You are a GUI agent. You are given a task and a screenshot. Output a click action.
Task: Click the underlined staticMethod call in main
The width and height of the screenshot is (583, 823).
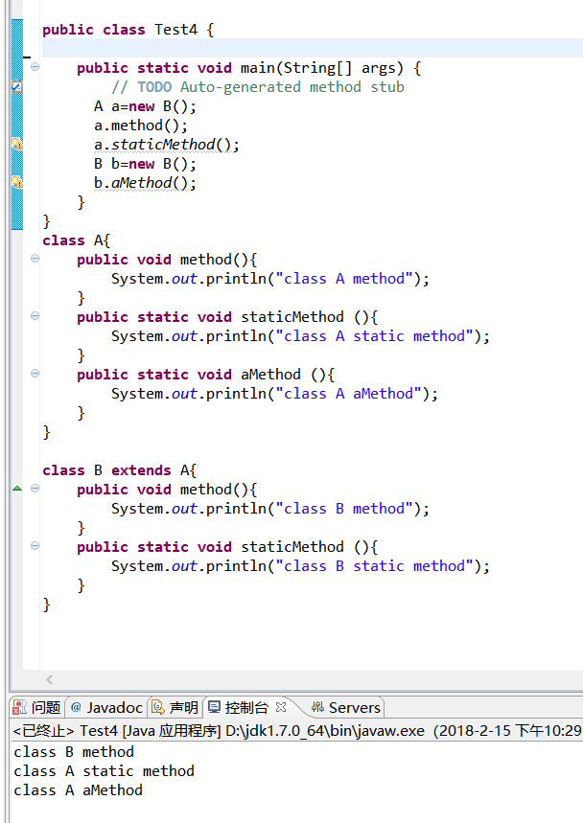pos(163,145)
